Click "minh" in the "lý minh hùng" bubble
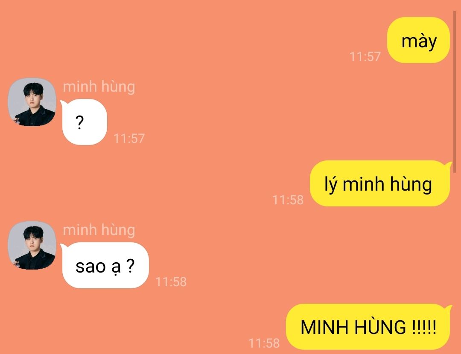This screenshot has height=354, width=461. point(363,184)
